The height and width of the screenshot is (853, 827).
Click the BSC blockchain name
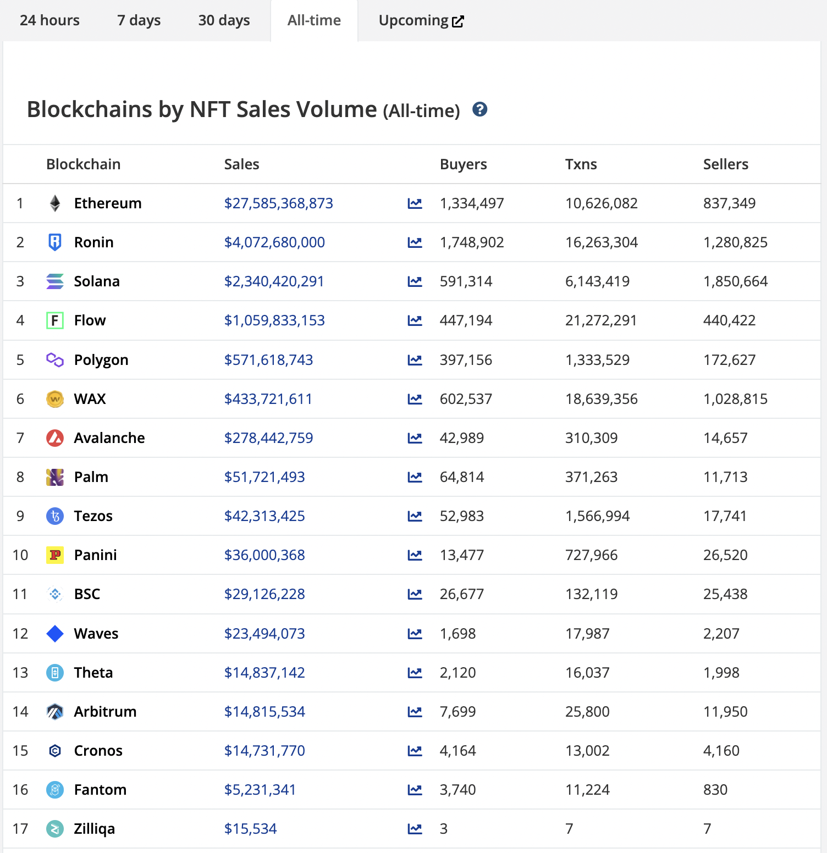coord(87,594)
